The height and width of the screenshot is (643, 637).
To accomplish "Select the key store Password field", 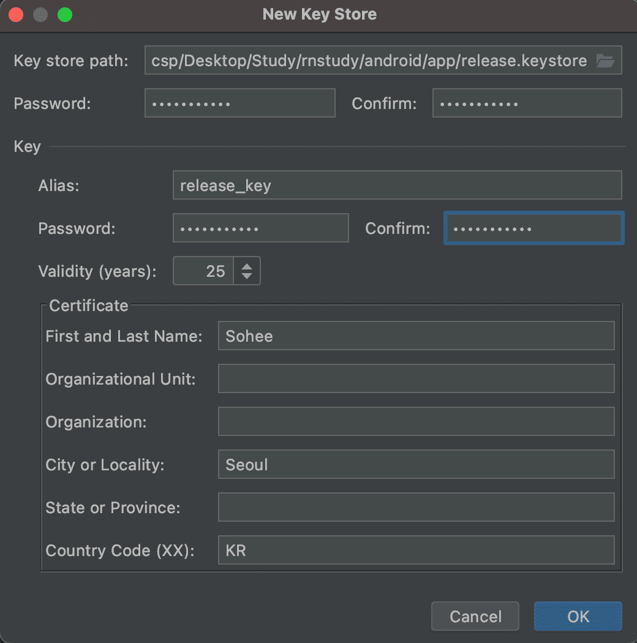I will tap(239, 103).
